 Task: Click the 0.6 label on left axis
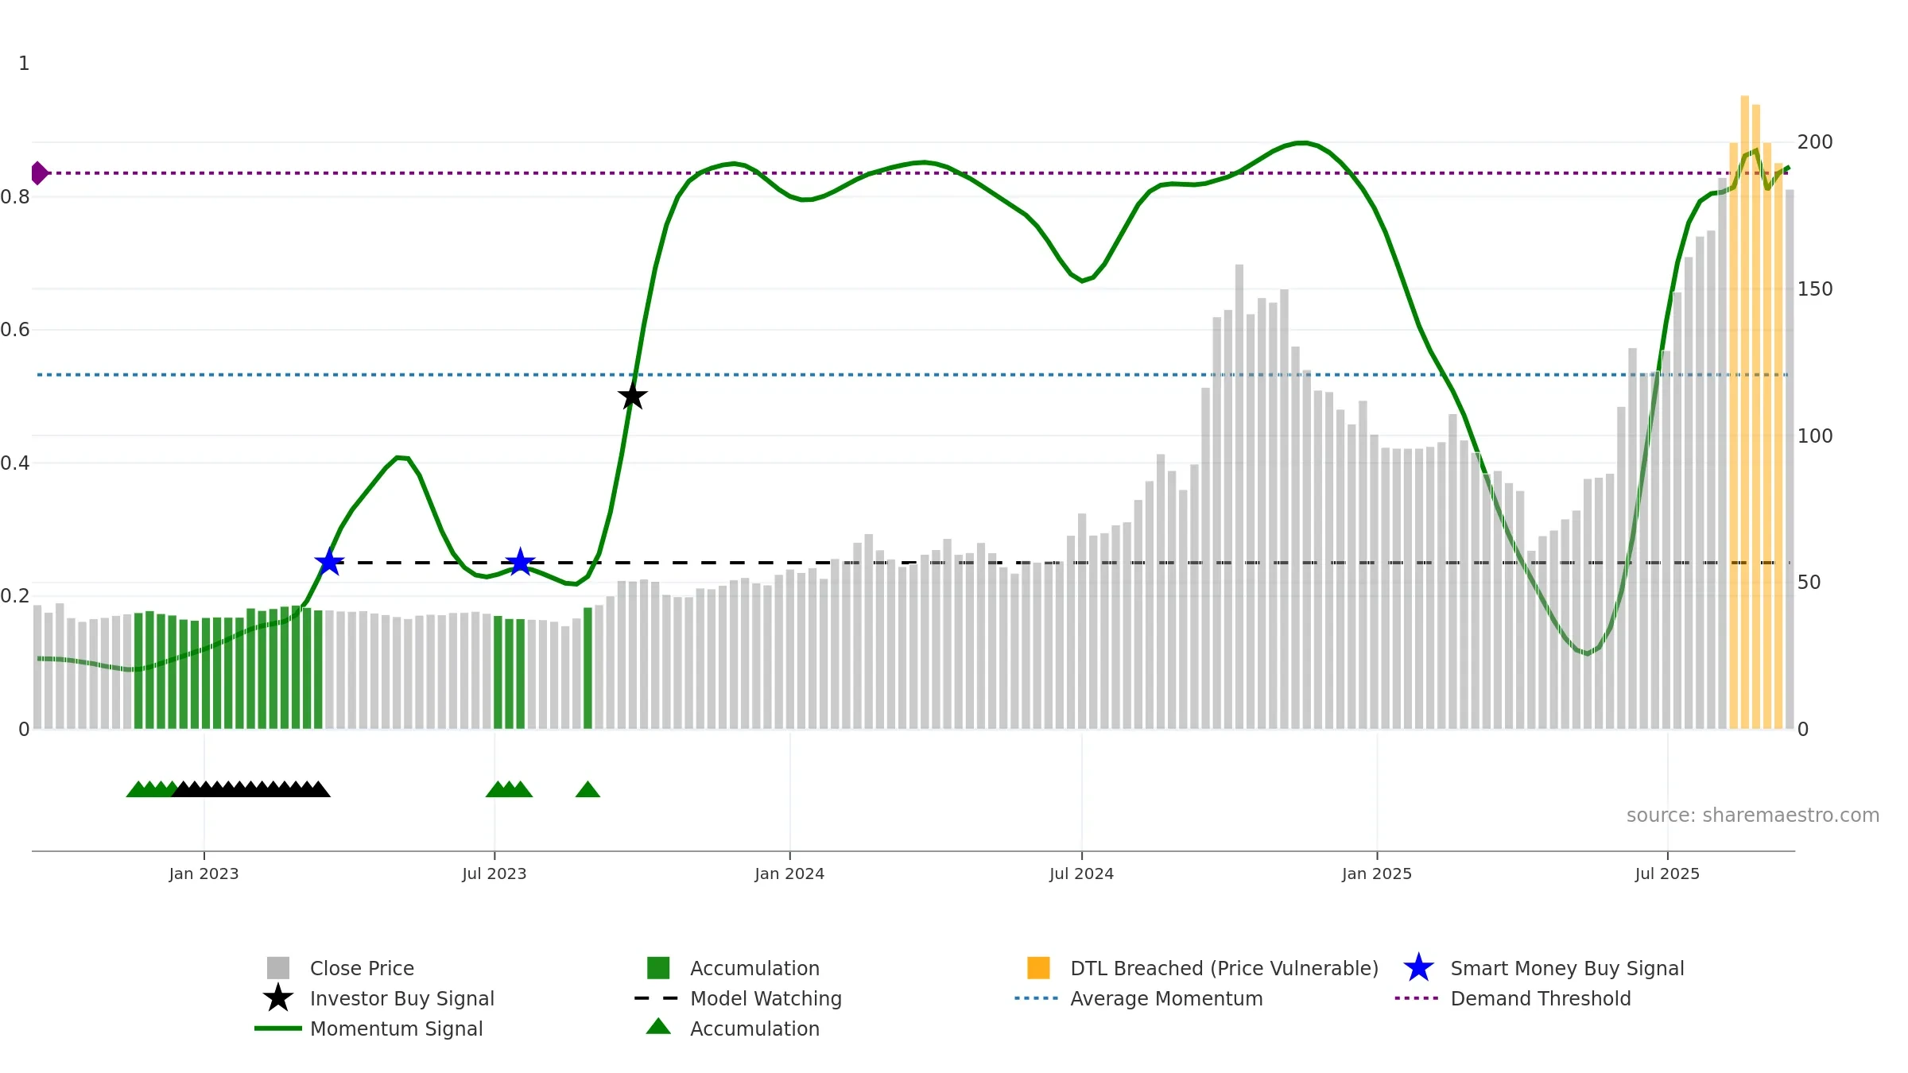[x=15, y=330]
